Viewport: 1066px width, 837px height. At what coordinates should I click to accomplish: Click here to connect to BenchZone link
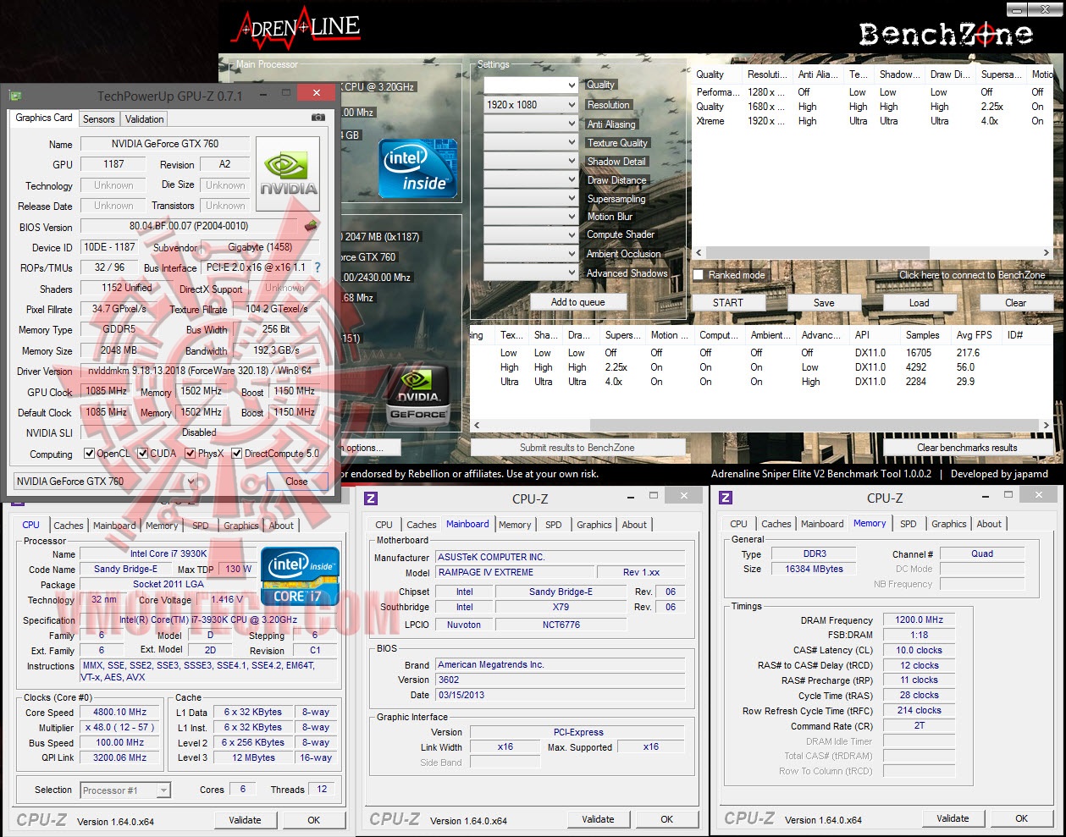[972, 275]
